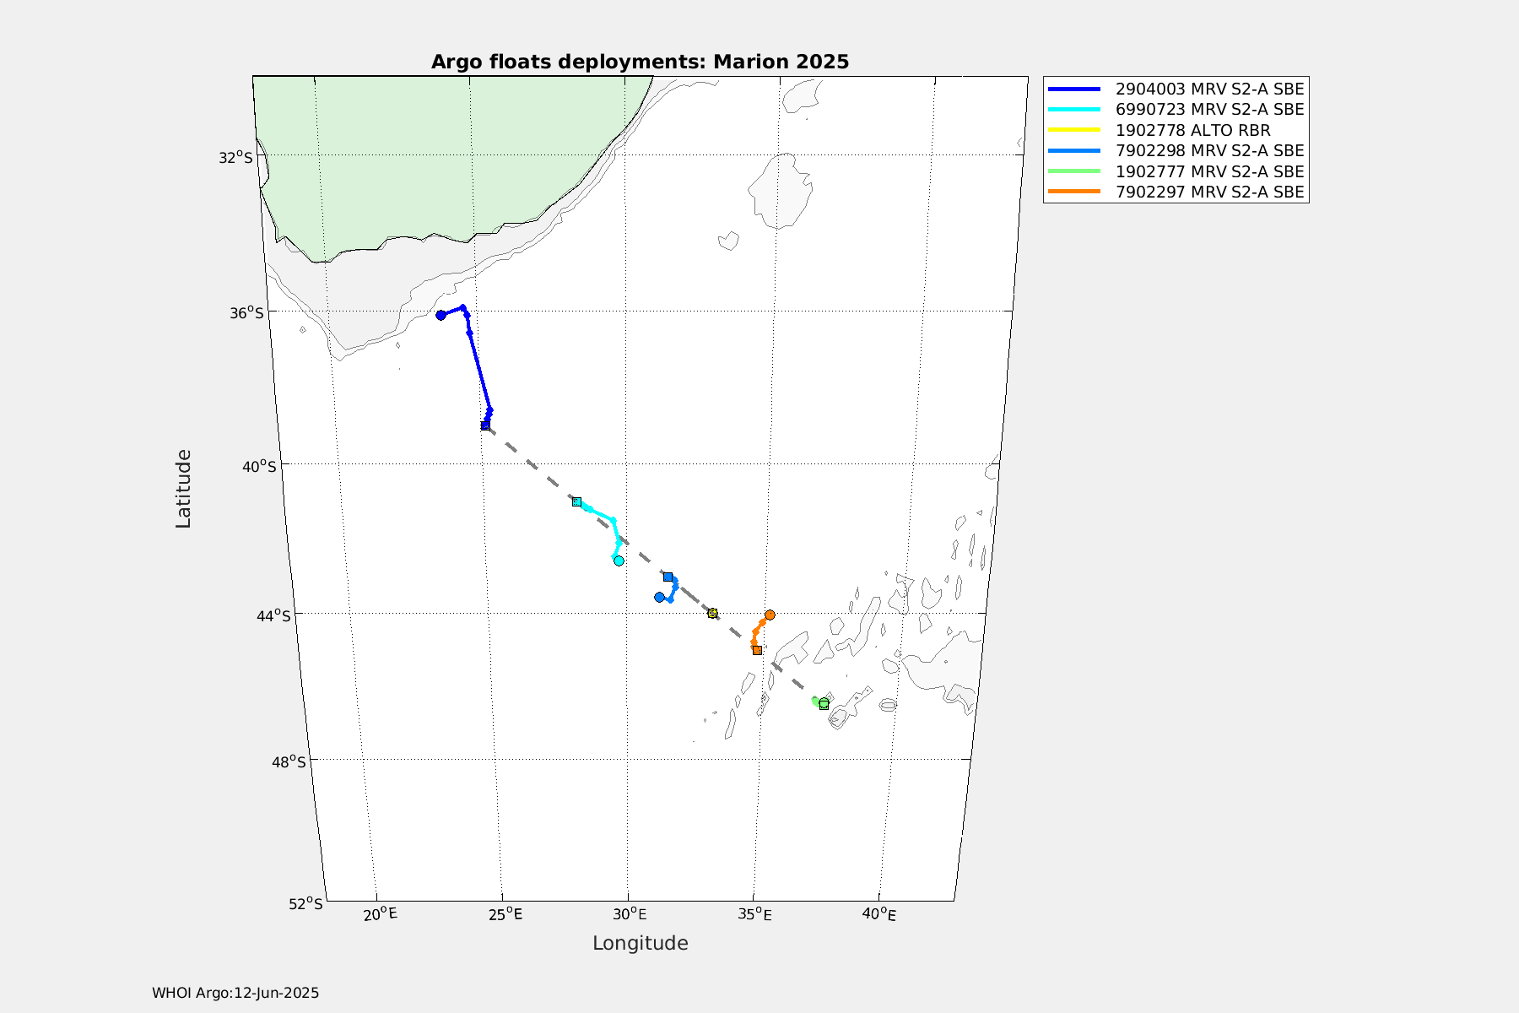Click the 25°E longitude tick label
This screenshot has height=1013, width=1519.
pyautogui.click(x=505, y=914)
